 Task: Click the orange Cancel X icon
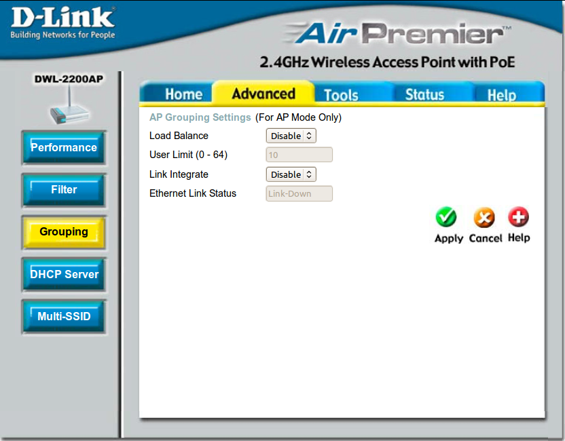click(x=484, y=218)
